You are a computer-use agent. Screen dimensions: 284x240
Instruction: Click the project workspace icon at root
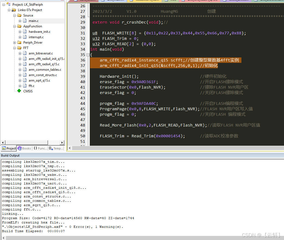click(8, 4)
